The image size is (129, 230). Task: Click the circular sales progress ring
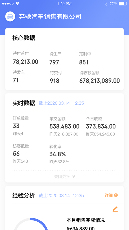(31, 224)
